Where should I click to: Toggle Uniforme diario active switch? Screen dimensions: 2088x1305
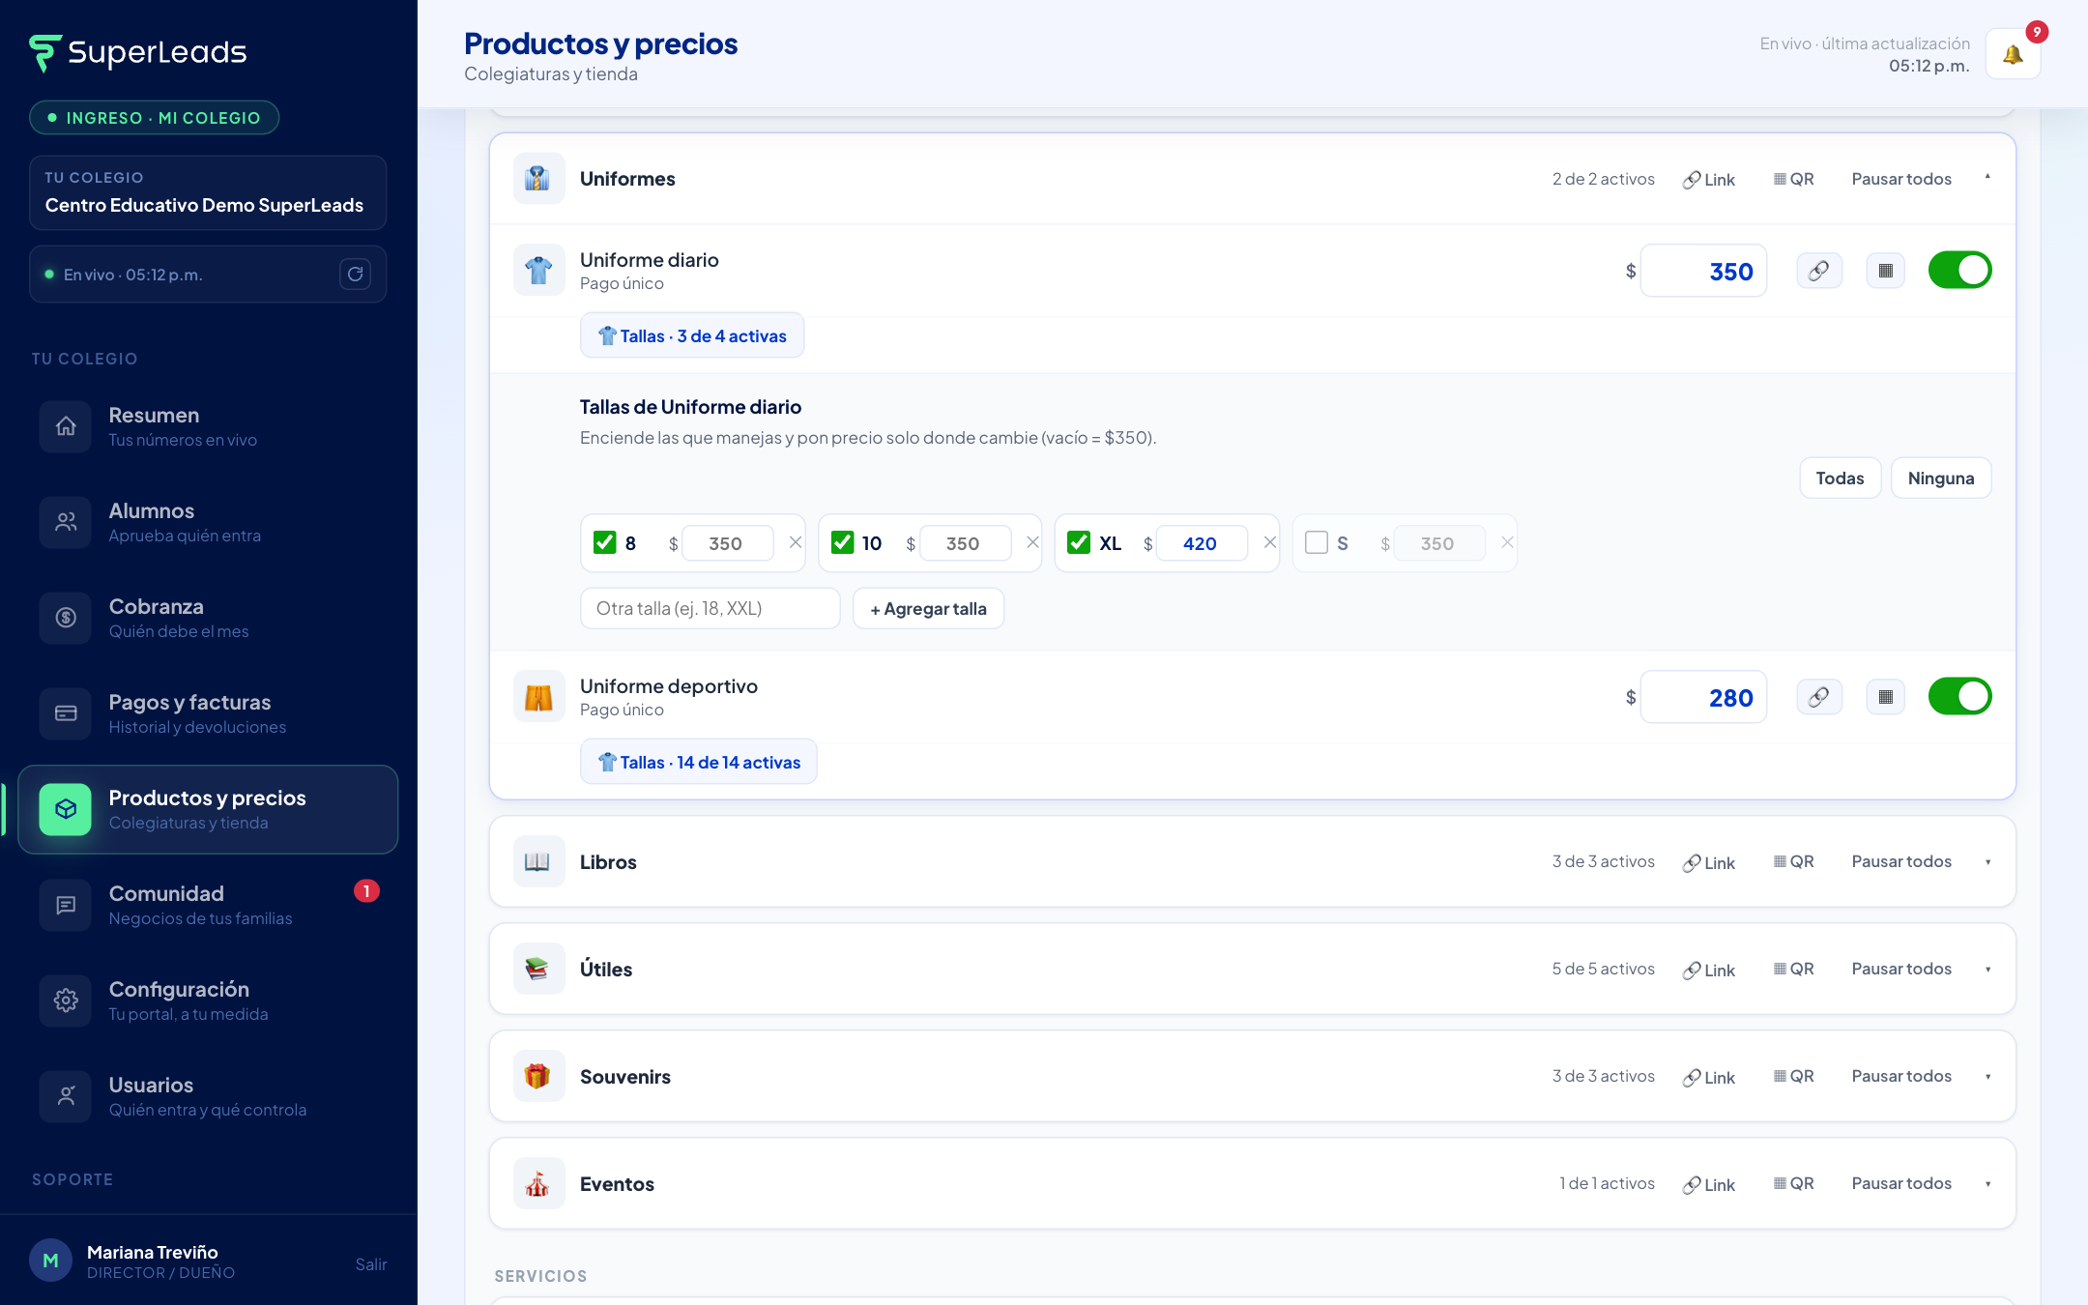1959,271
